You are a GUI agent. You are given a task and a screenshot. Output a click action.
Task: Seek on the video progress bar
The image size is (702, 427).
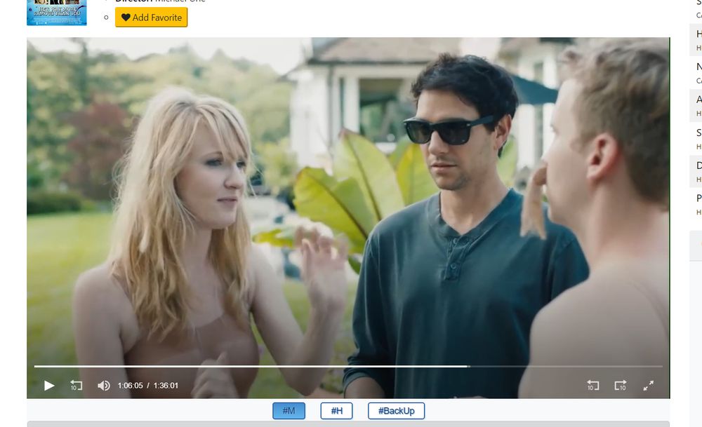click(x=348, y=366)
